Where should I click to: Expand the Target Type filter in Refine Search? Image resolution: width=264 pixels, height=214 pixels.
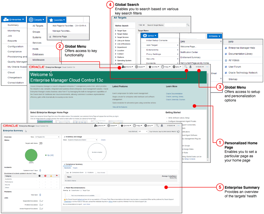pos(116,31)
